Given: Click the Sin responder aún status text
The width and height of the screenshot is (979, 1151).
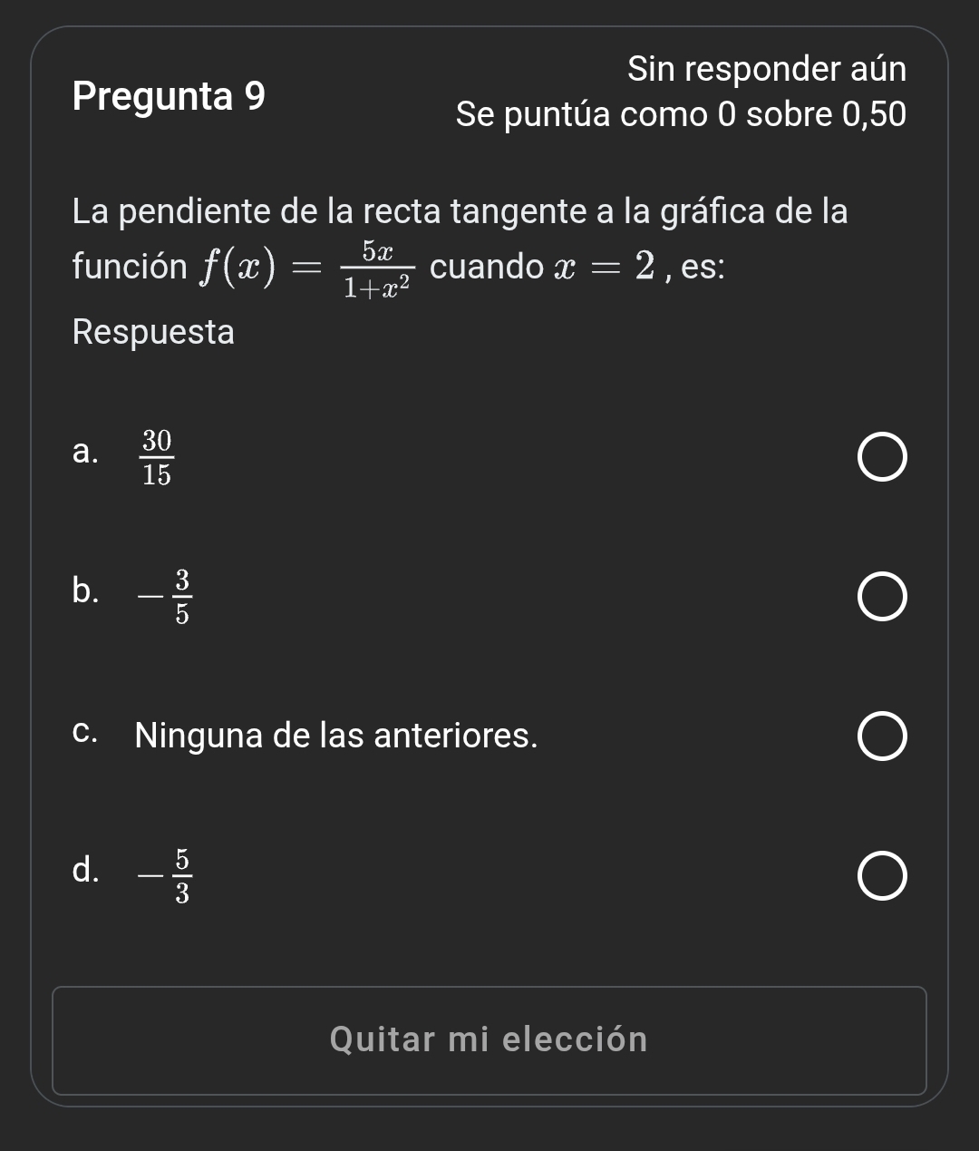Looking at the screenshot, I should click(x=766, y=69).
